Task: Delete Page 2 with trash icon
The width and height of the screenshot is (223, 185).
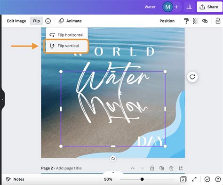Action: [171, 168]
